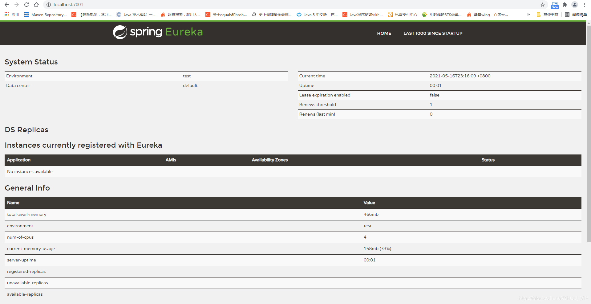
Task: Click the 'Data center' label
Action: [18, 85]
